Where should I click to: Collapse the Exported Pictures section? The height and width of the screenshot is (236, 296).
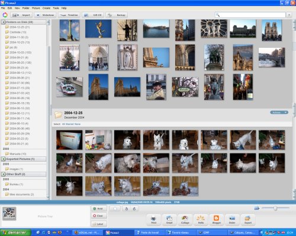[x=4, y=159]
